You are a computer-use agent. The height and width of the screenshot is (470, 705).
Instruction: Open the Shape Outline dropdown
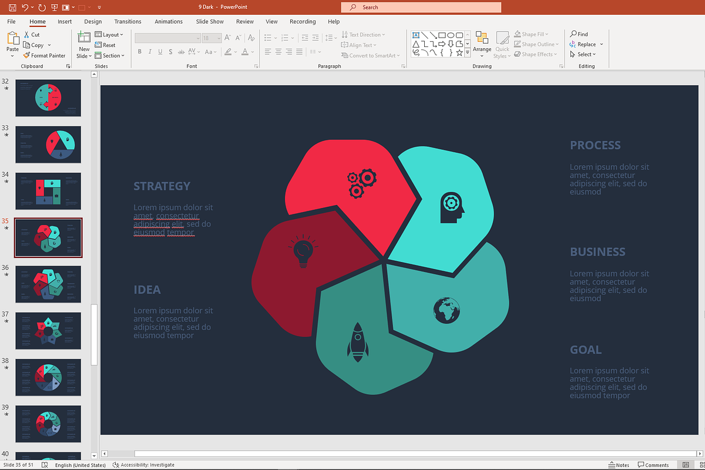[537, 45]
